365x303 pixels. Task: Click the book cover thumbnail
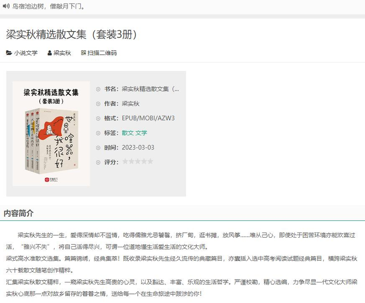pyautogui.click(x=51, y=133)
